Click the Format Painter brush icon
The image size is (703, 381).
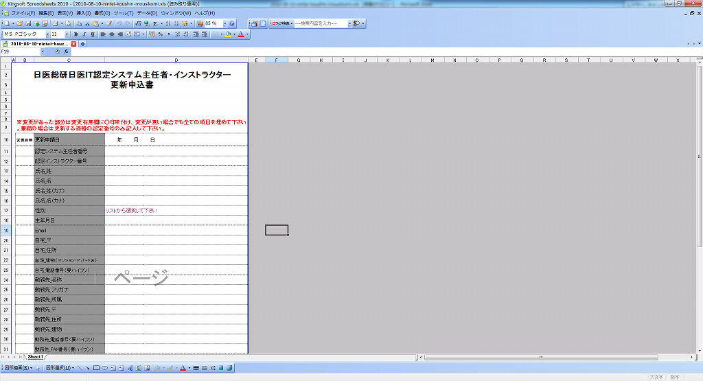click(109, 24)
